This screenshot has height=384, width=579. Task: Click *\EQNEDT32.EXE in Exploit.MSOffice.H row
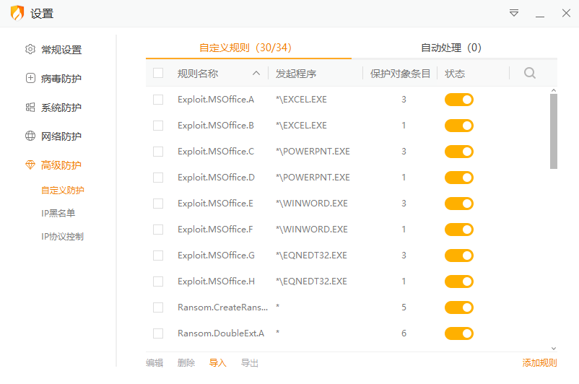[311, 282]
